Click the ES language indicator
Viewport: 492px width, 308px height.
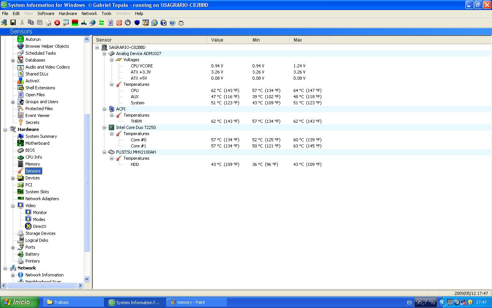409,303
